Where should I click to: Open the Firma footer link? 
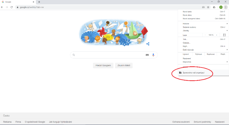(x=18, y=122)
